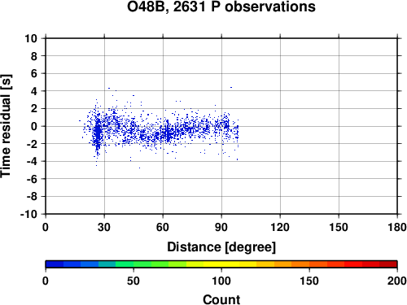
Task: Click the x-axis tick label '180'
Action: (x=397, y=227)
